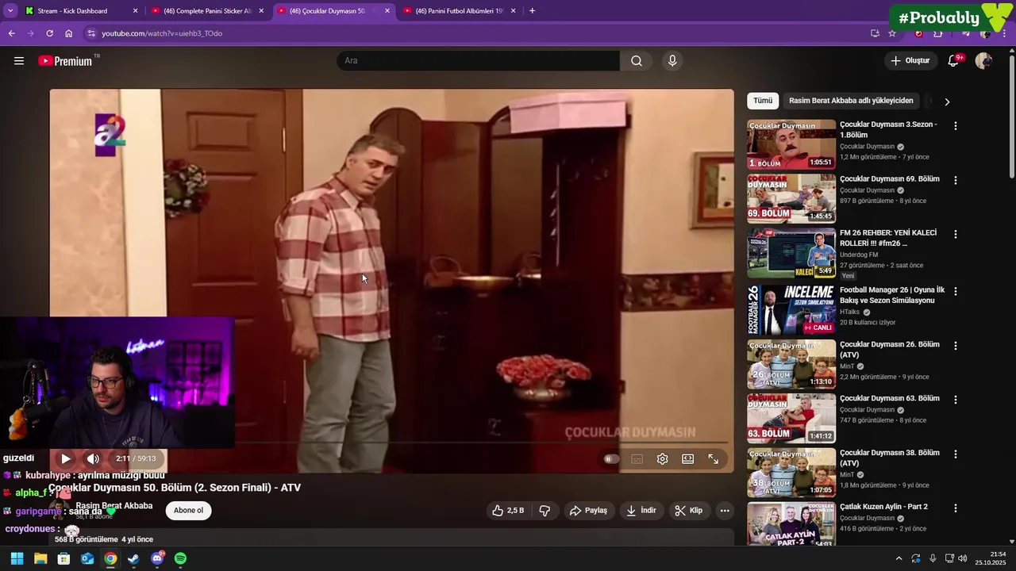Like the video with 2,5 B likes
The height and width of the screenshot is (571, 1016).
508,511
